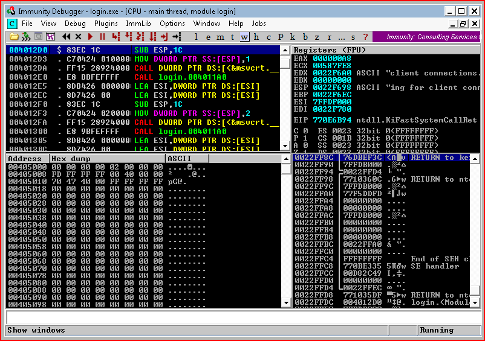Open the ImmLib menu
Image resolution: width=485 pixels, height=341 pixels.
tap(138, 24)
